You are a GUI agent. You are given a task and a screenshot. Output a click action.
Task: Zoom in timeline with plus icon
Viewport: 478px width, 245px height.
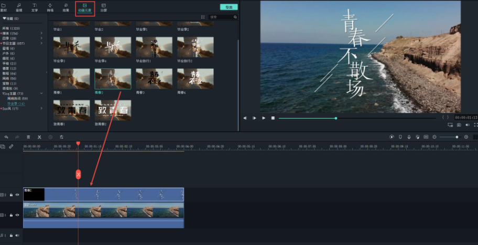[x=466, y=137]
